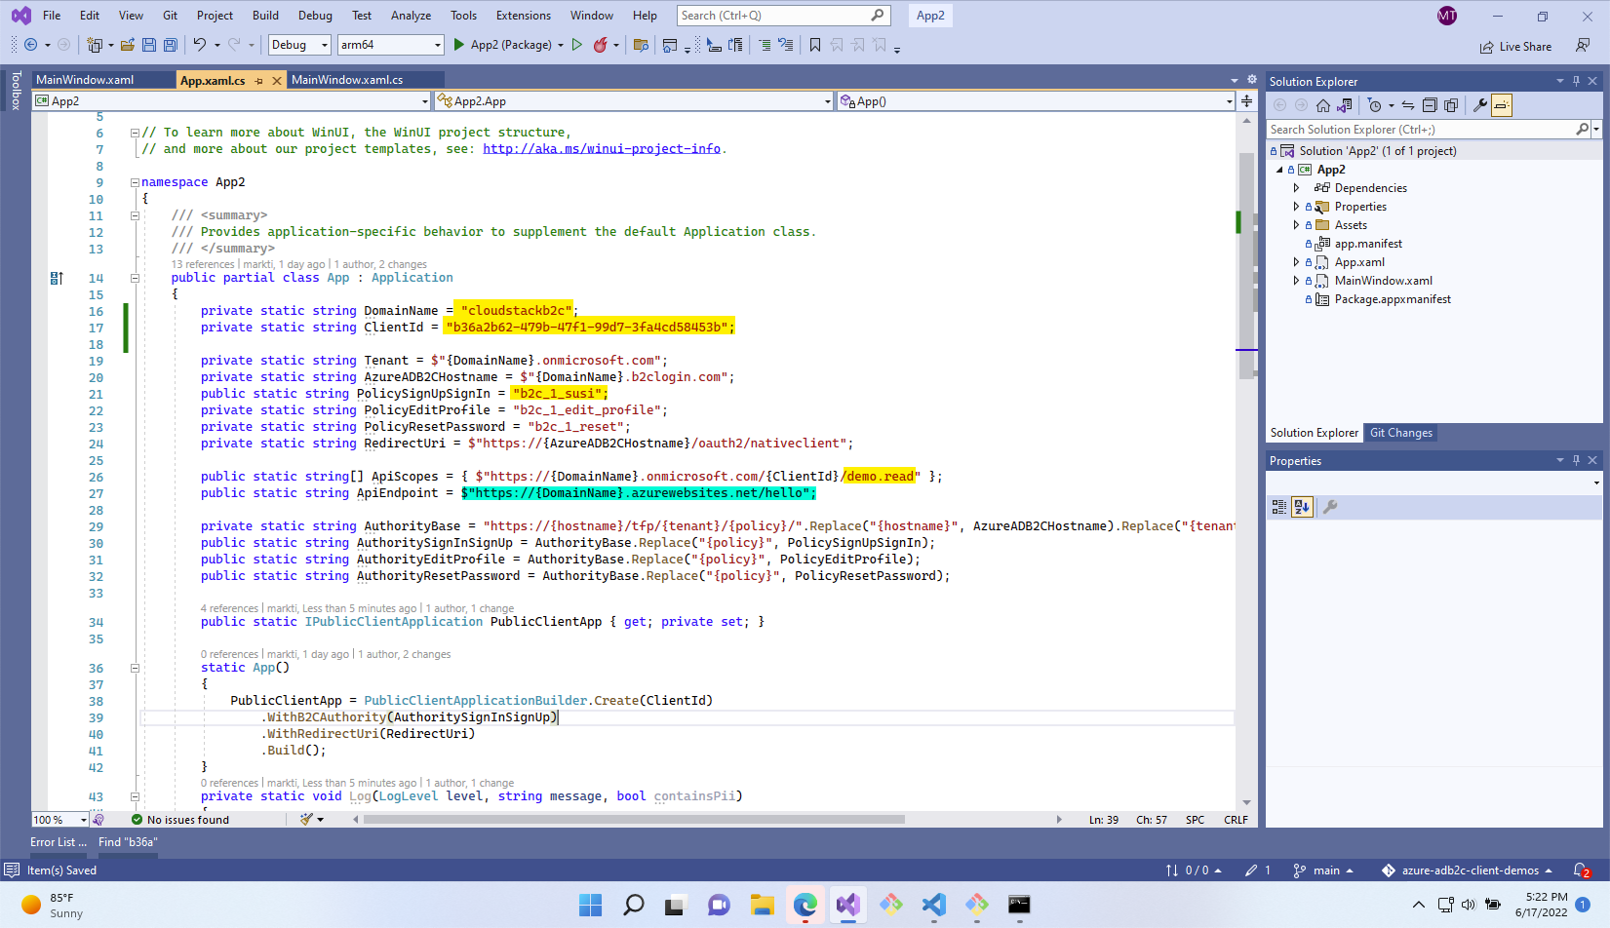The image size is (1610, 928).
Task: Click the Open File folder icon
Action: click(128, 45)
